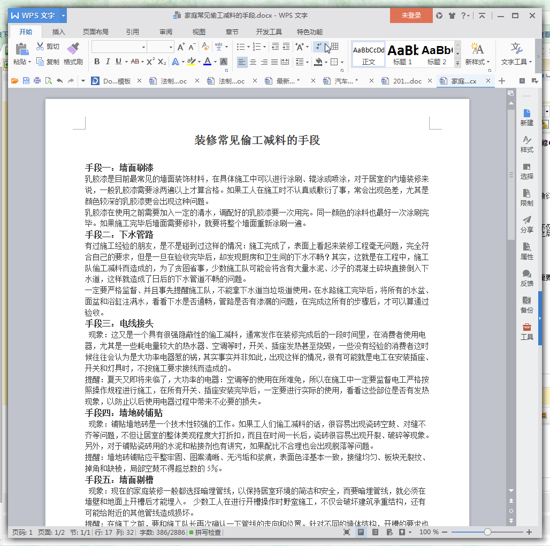
Task: Open the 选择 selection side panel
Action: tap(527, 171)
